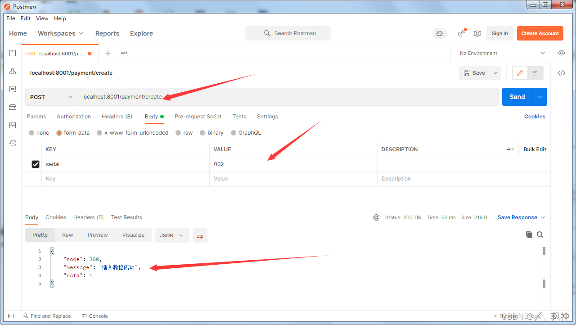Open tab options three-dot menu
Viewport: 576px width, 325px height.
[x=124, y=53]
